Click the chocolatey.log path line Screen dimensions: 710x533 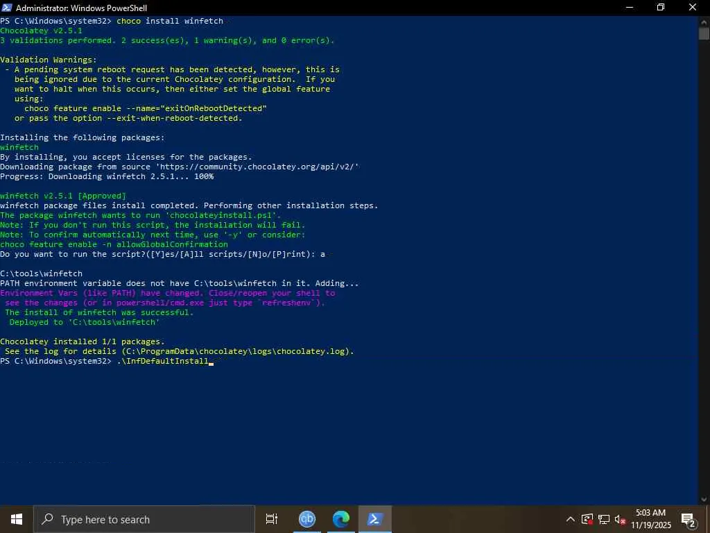point(180,351)
